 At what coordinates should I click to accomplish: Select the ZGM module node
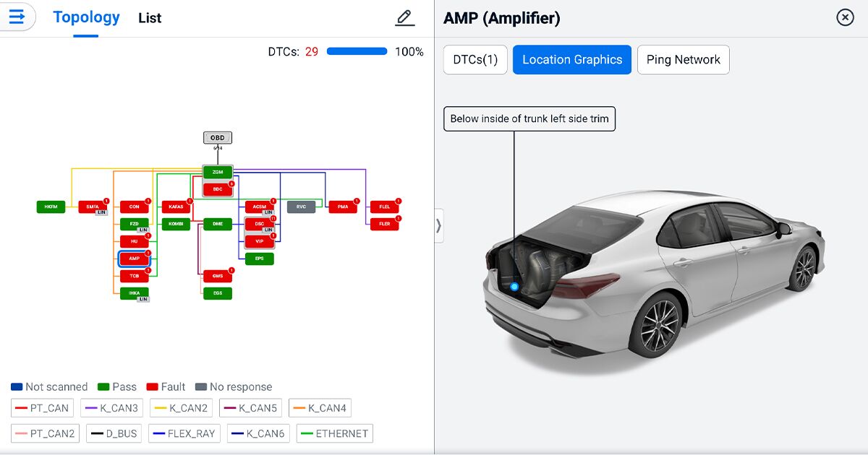click(217, 172)
